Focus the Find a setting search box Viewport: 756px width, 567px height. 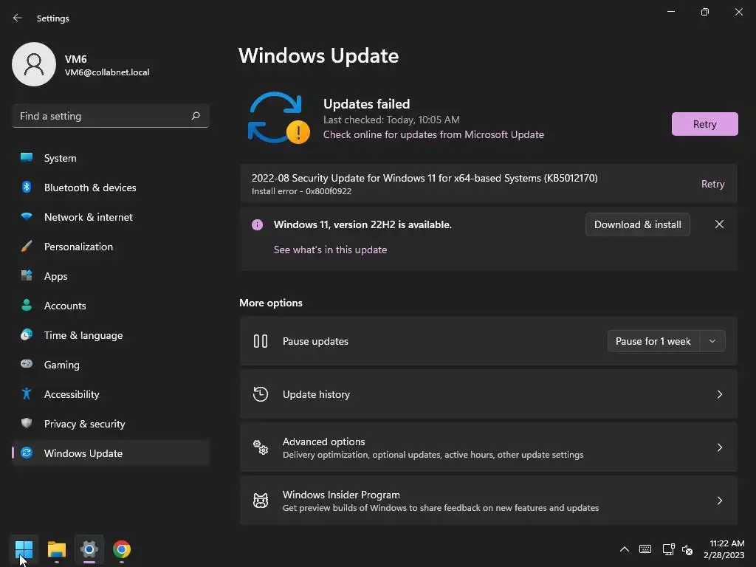[x=111, y=116]
